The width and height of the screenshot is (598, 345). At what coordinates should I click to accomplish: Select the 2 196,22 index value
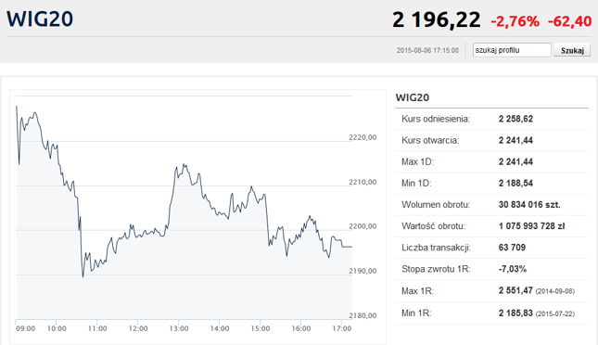point(437,19)
